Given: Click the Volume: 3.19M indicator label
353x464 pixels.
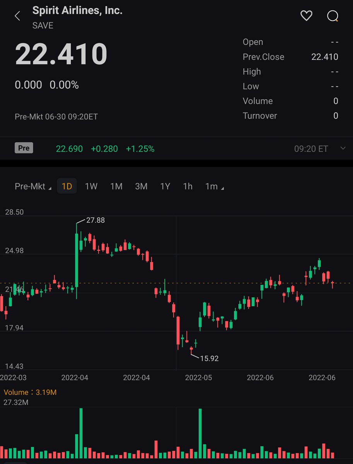Looking at the screenshot, I should [30, 392].
